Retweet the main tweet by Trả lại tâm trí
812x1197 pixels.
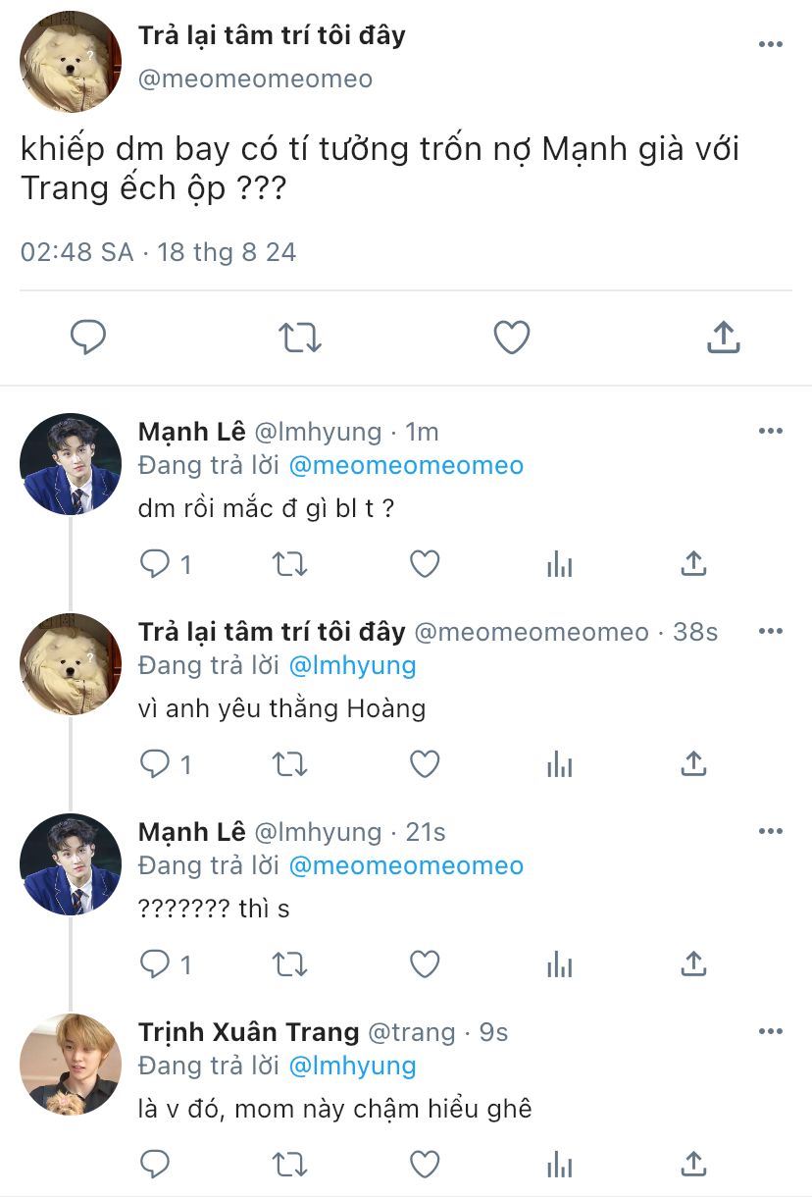(x=299, y=338)
